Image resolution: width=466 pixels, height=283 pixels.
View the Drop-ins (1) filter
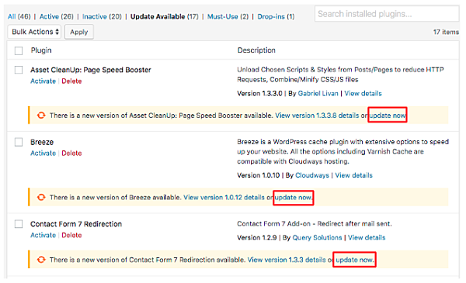tap(276, 16)
